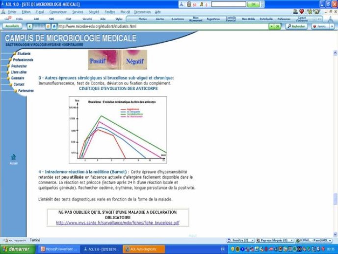Click the Styles toolbar button

tap(119, 19)
